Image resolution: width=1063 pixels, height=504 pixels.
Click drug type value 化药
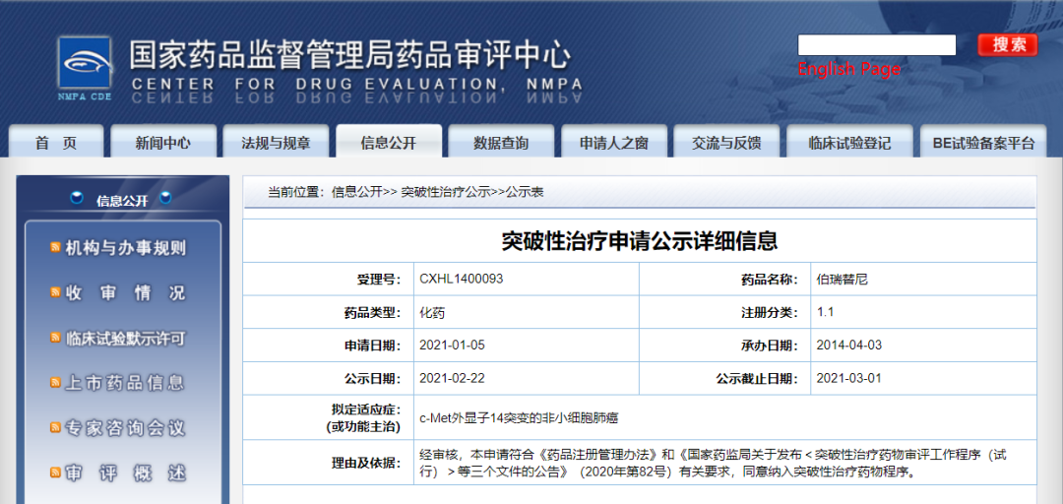pos(432,313)
